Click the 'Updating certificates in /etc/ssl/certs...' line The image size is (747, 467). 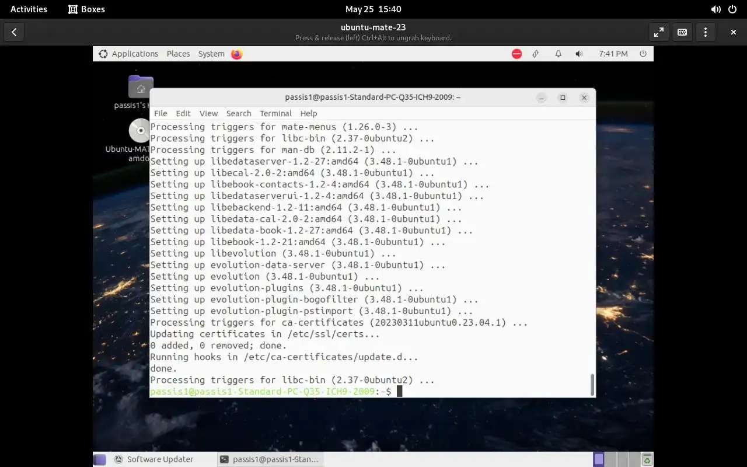(265, 334)
